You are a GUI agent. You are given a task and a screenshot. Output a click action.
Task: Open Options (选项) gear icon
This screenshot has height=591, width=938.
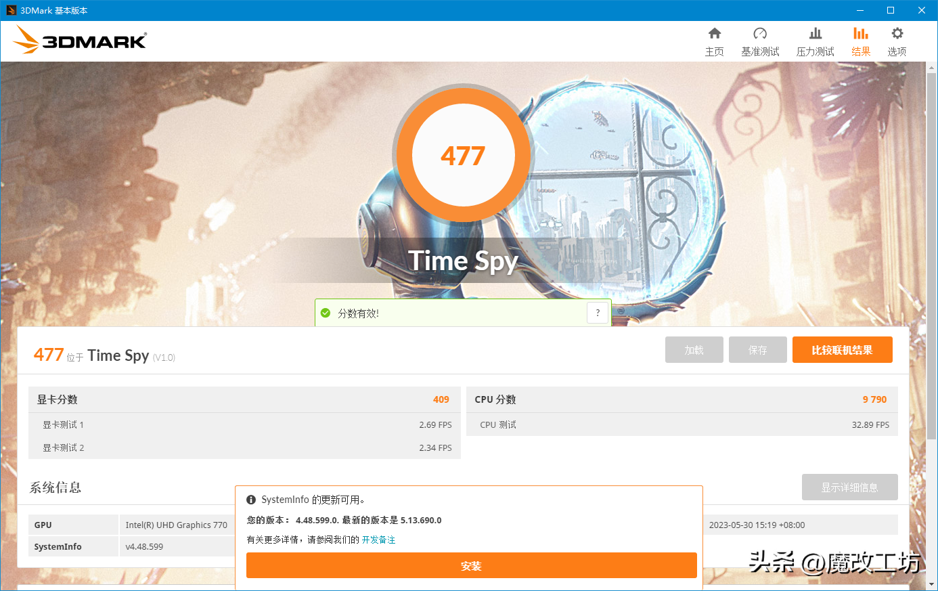[897, 34]
